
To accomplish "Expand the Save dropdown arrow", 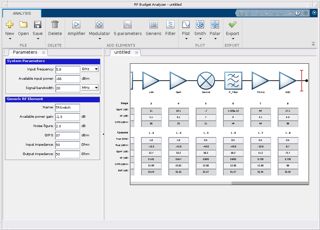I will 38,39.
